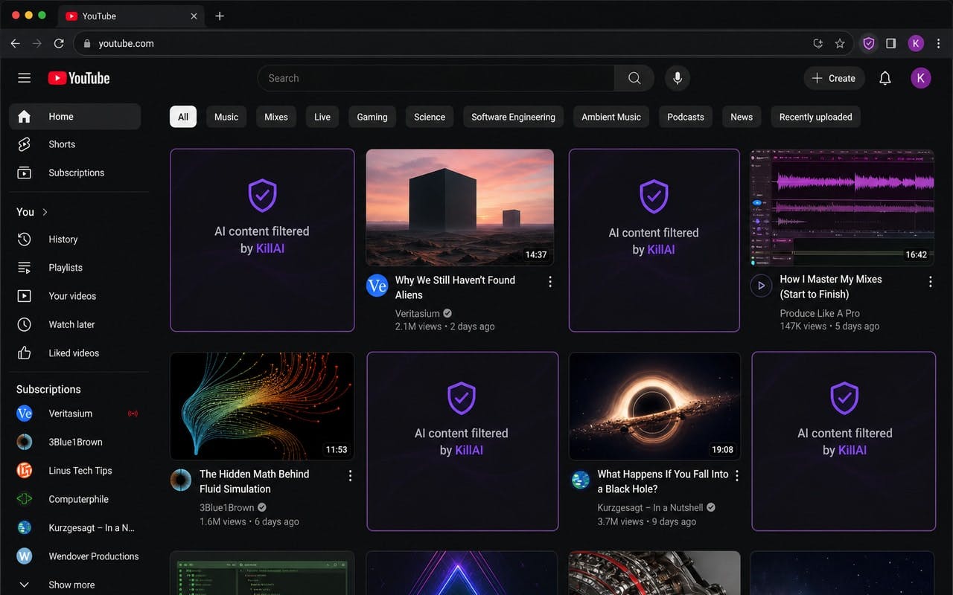Select the Ambient Music filter chip

pyautogui.click(x=611, y=117)
